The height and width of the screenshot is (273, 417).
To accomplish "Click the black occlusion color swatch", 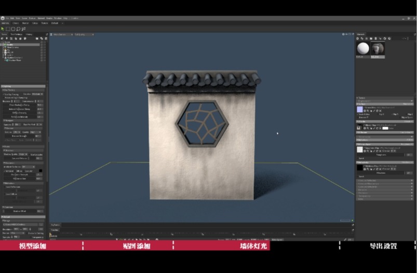I will click(x=41, y=170).
